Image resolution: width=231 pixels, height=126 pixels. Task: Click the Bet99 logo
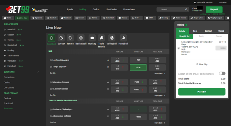(18, 10)
